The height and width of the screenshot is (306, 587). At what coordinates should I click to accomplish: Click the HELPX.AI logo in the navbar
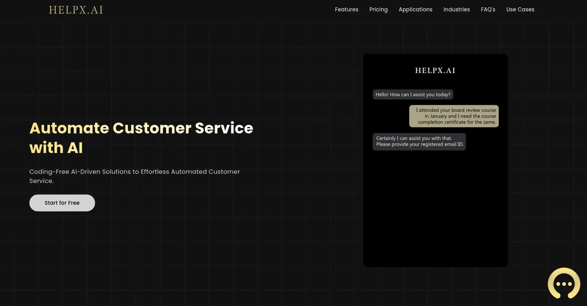76,9
